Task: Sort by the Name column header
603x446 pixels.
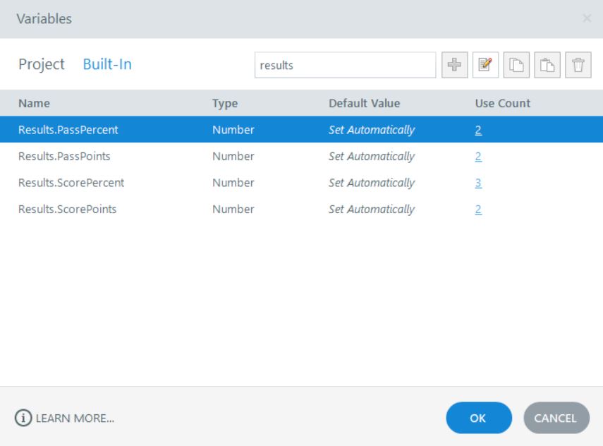Action: (x=34, y=103)
